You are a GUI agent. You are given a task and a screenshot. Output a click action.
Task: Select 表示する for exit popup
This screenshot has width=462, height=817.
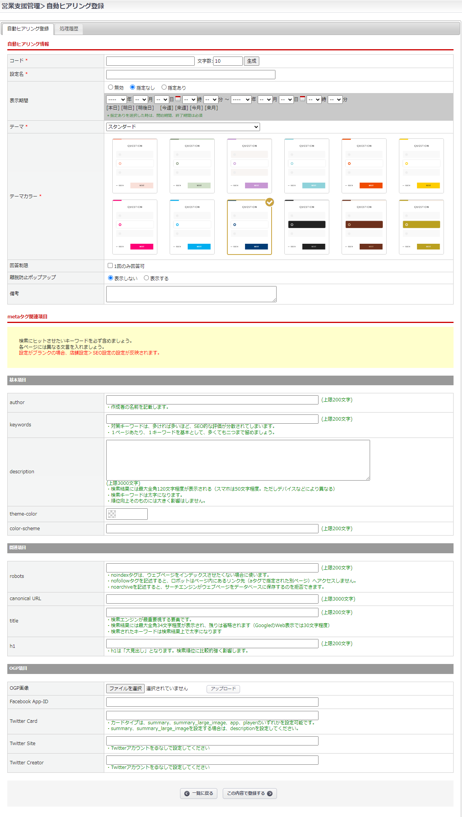point(147,278)
